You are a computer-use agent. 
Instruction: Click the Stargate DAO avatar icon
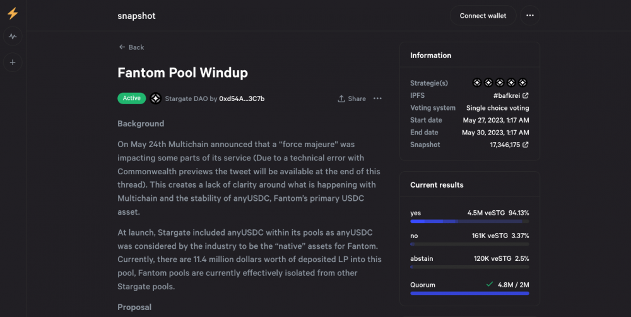pyautogui.click(x=156, y=99)
